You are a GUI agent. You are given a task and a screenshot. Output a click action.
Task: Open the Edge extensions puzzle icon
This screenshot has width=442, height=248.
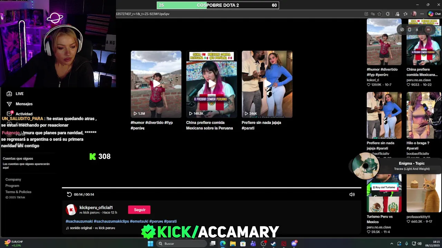(x=388, y=14)
